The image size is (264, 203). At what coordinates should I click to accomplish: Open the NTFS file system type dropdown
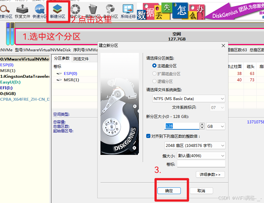coord(188,98)
